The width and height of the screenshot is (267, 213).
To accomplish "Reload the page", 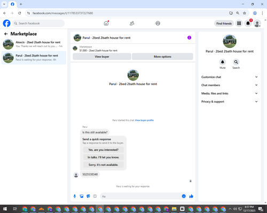I will 20,13.
